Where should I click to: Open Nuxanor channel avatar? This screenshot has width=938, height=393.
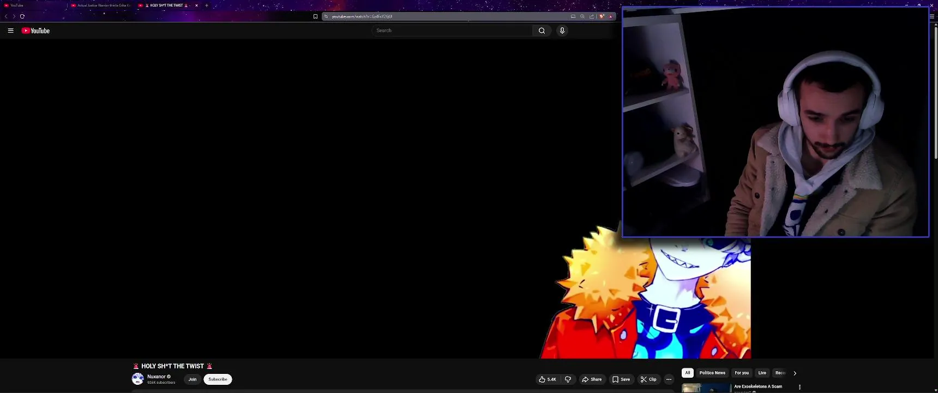(138, 379)
